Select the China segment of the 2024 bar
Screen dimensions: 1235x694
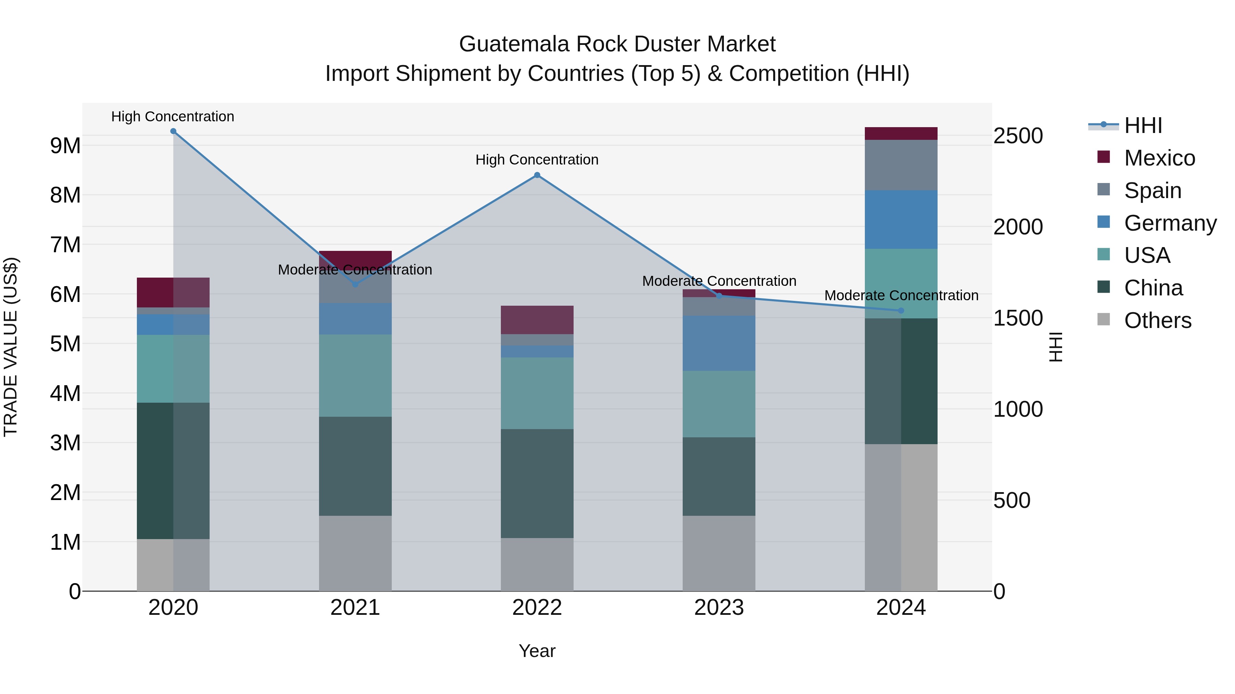coord(901,381)
